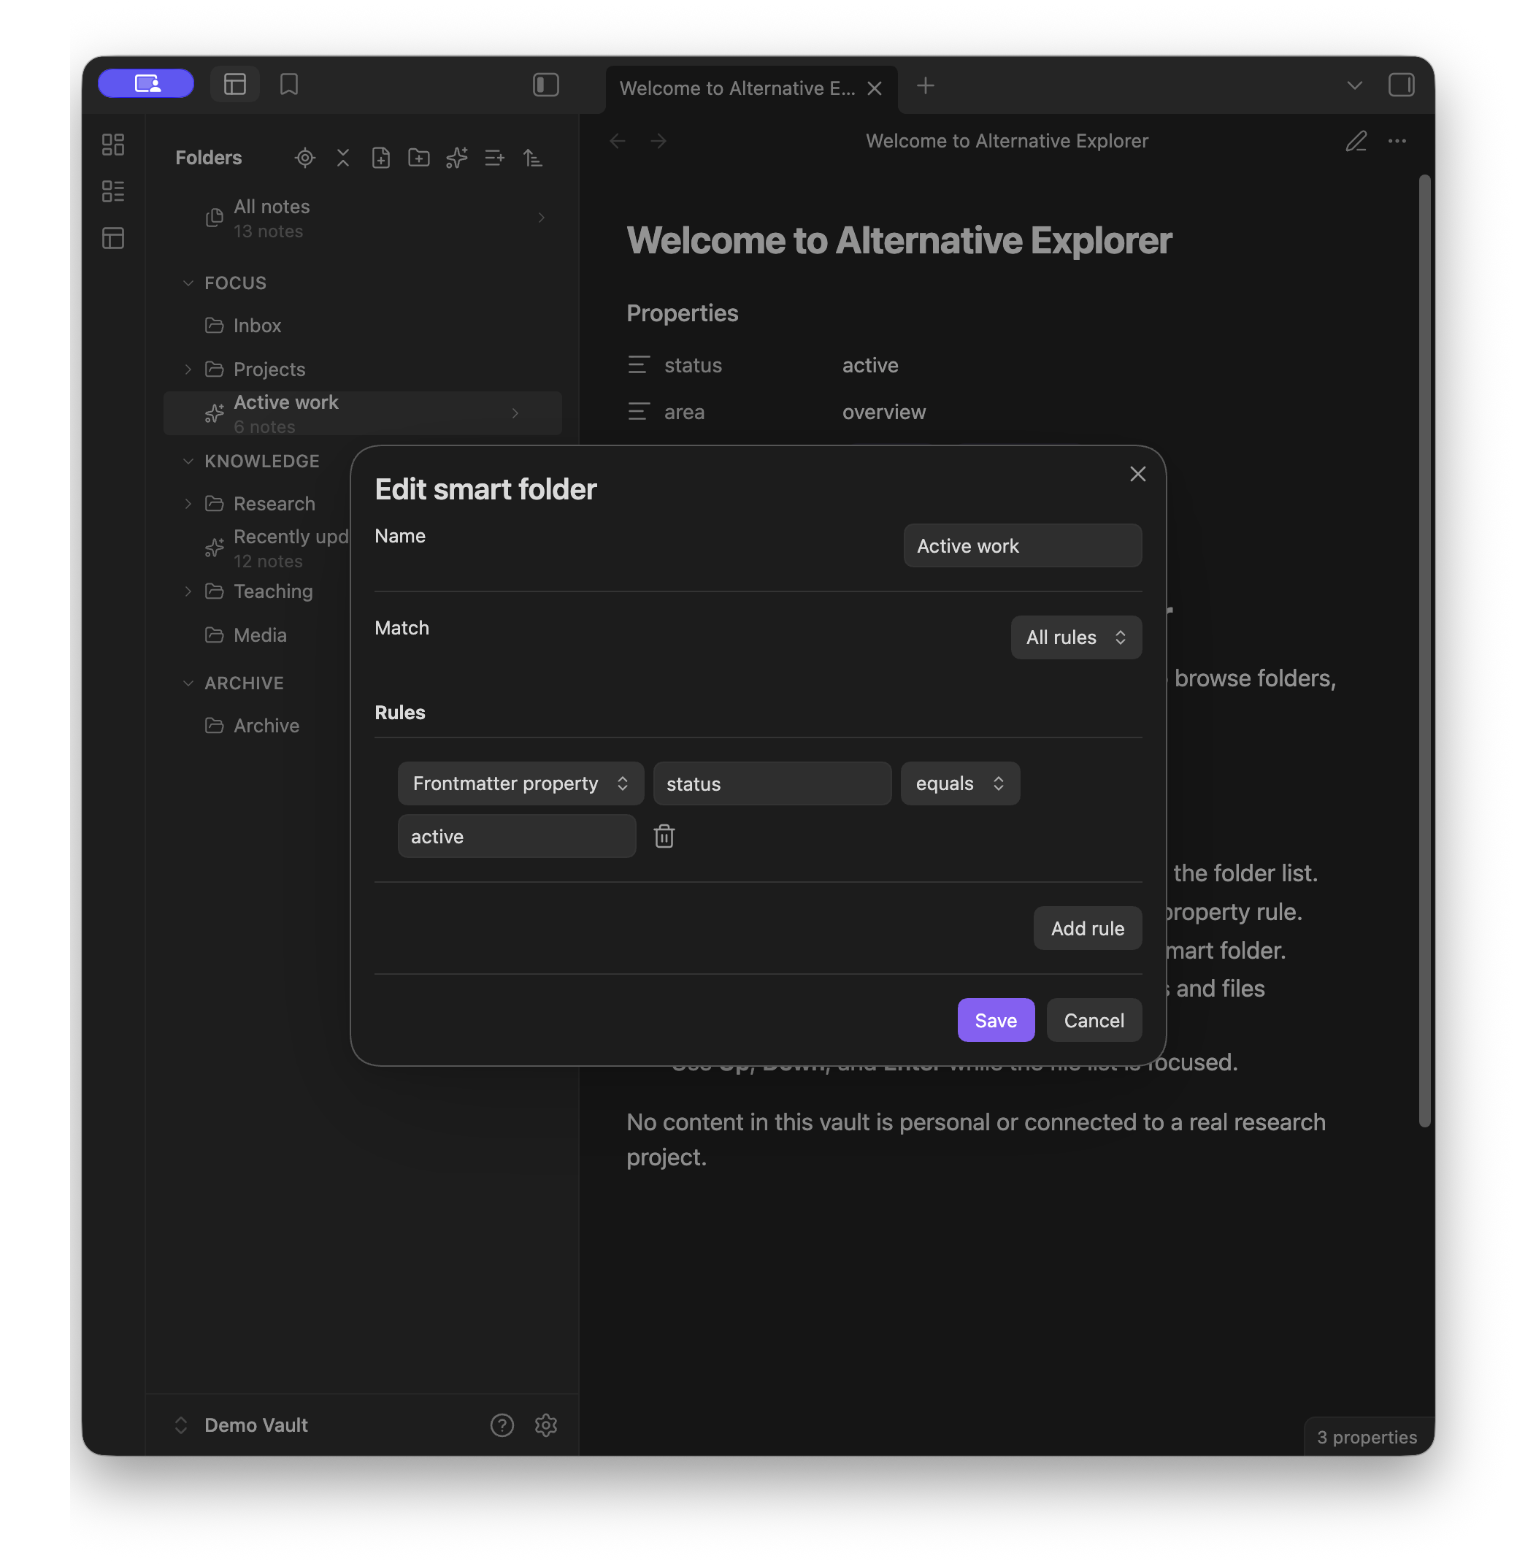The height and width of the screenshot is (1564, 1517).
Task: Click the area property icon
Action: [x=638, y=412]
